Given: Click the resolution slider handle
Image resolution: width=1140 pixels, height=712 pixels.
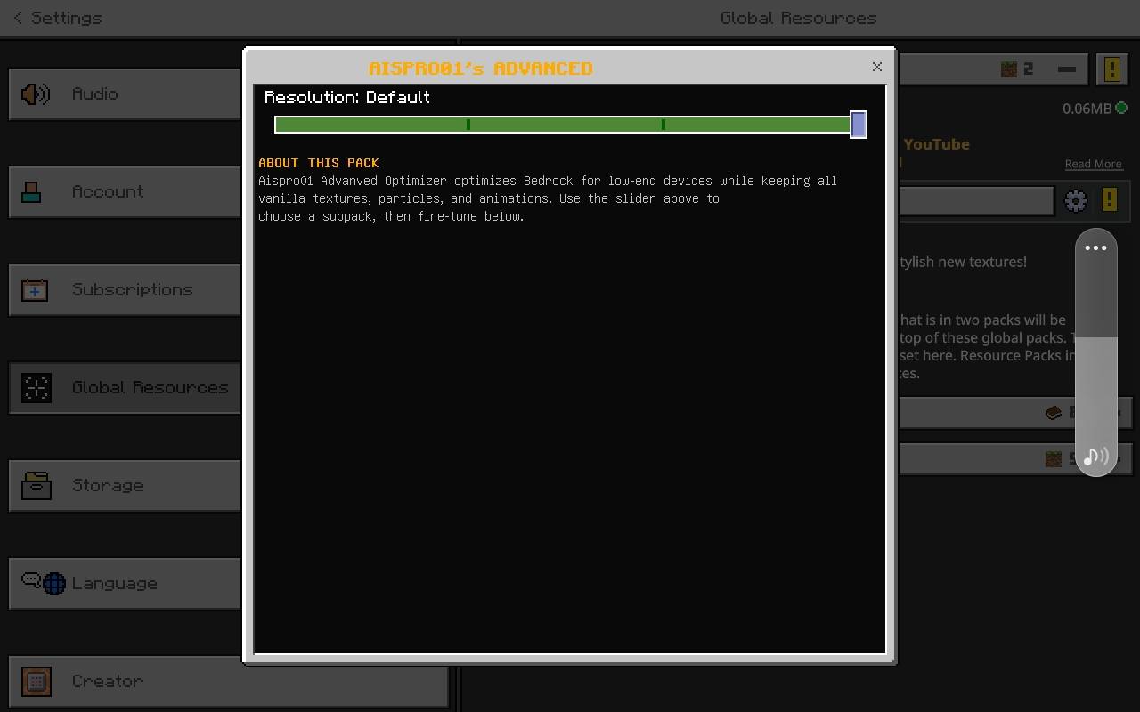Looking at the screenshot, I should pyautogui.click(x=859, y=125).
